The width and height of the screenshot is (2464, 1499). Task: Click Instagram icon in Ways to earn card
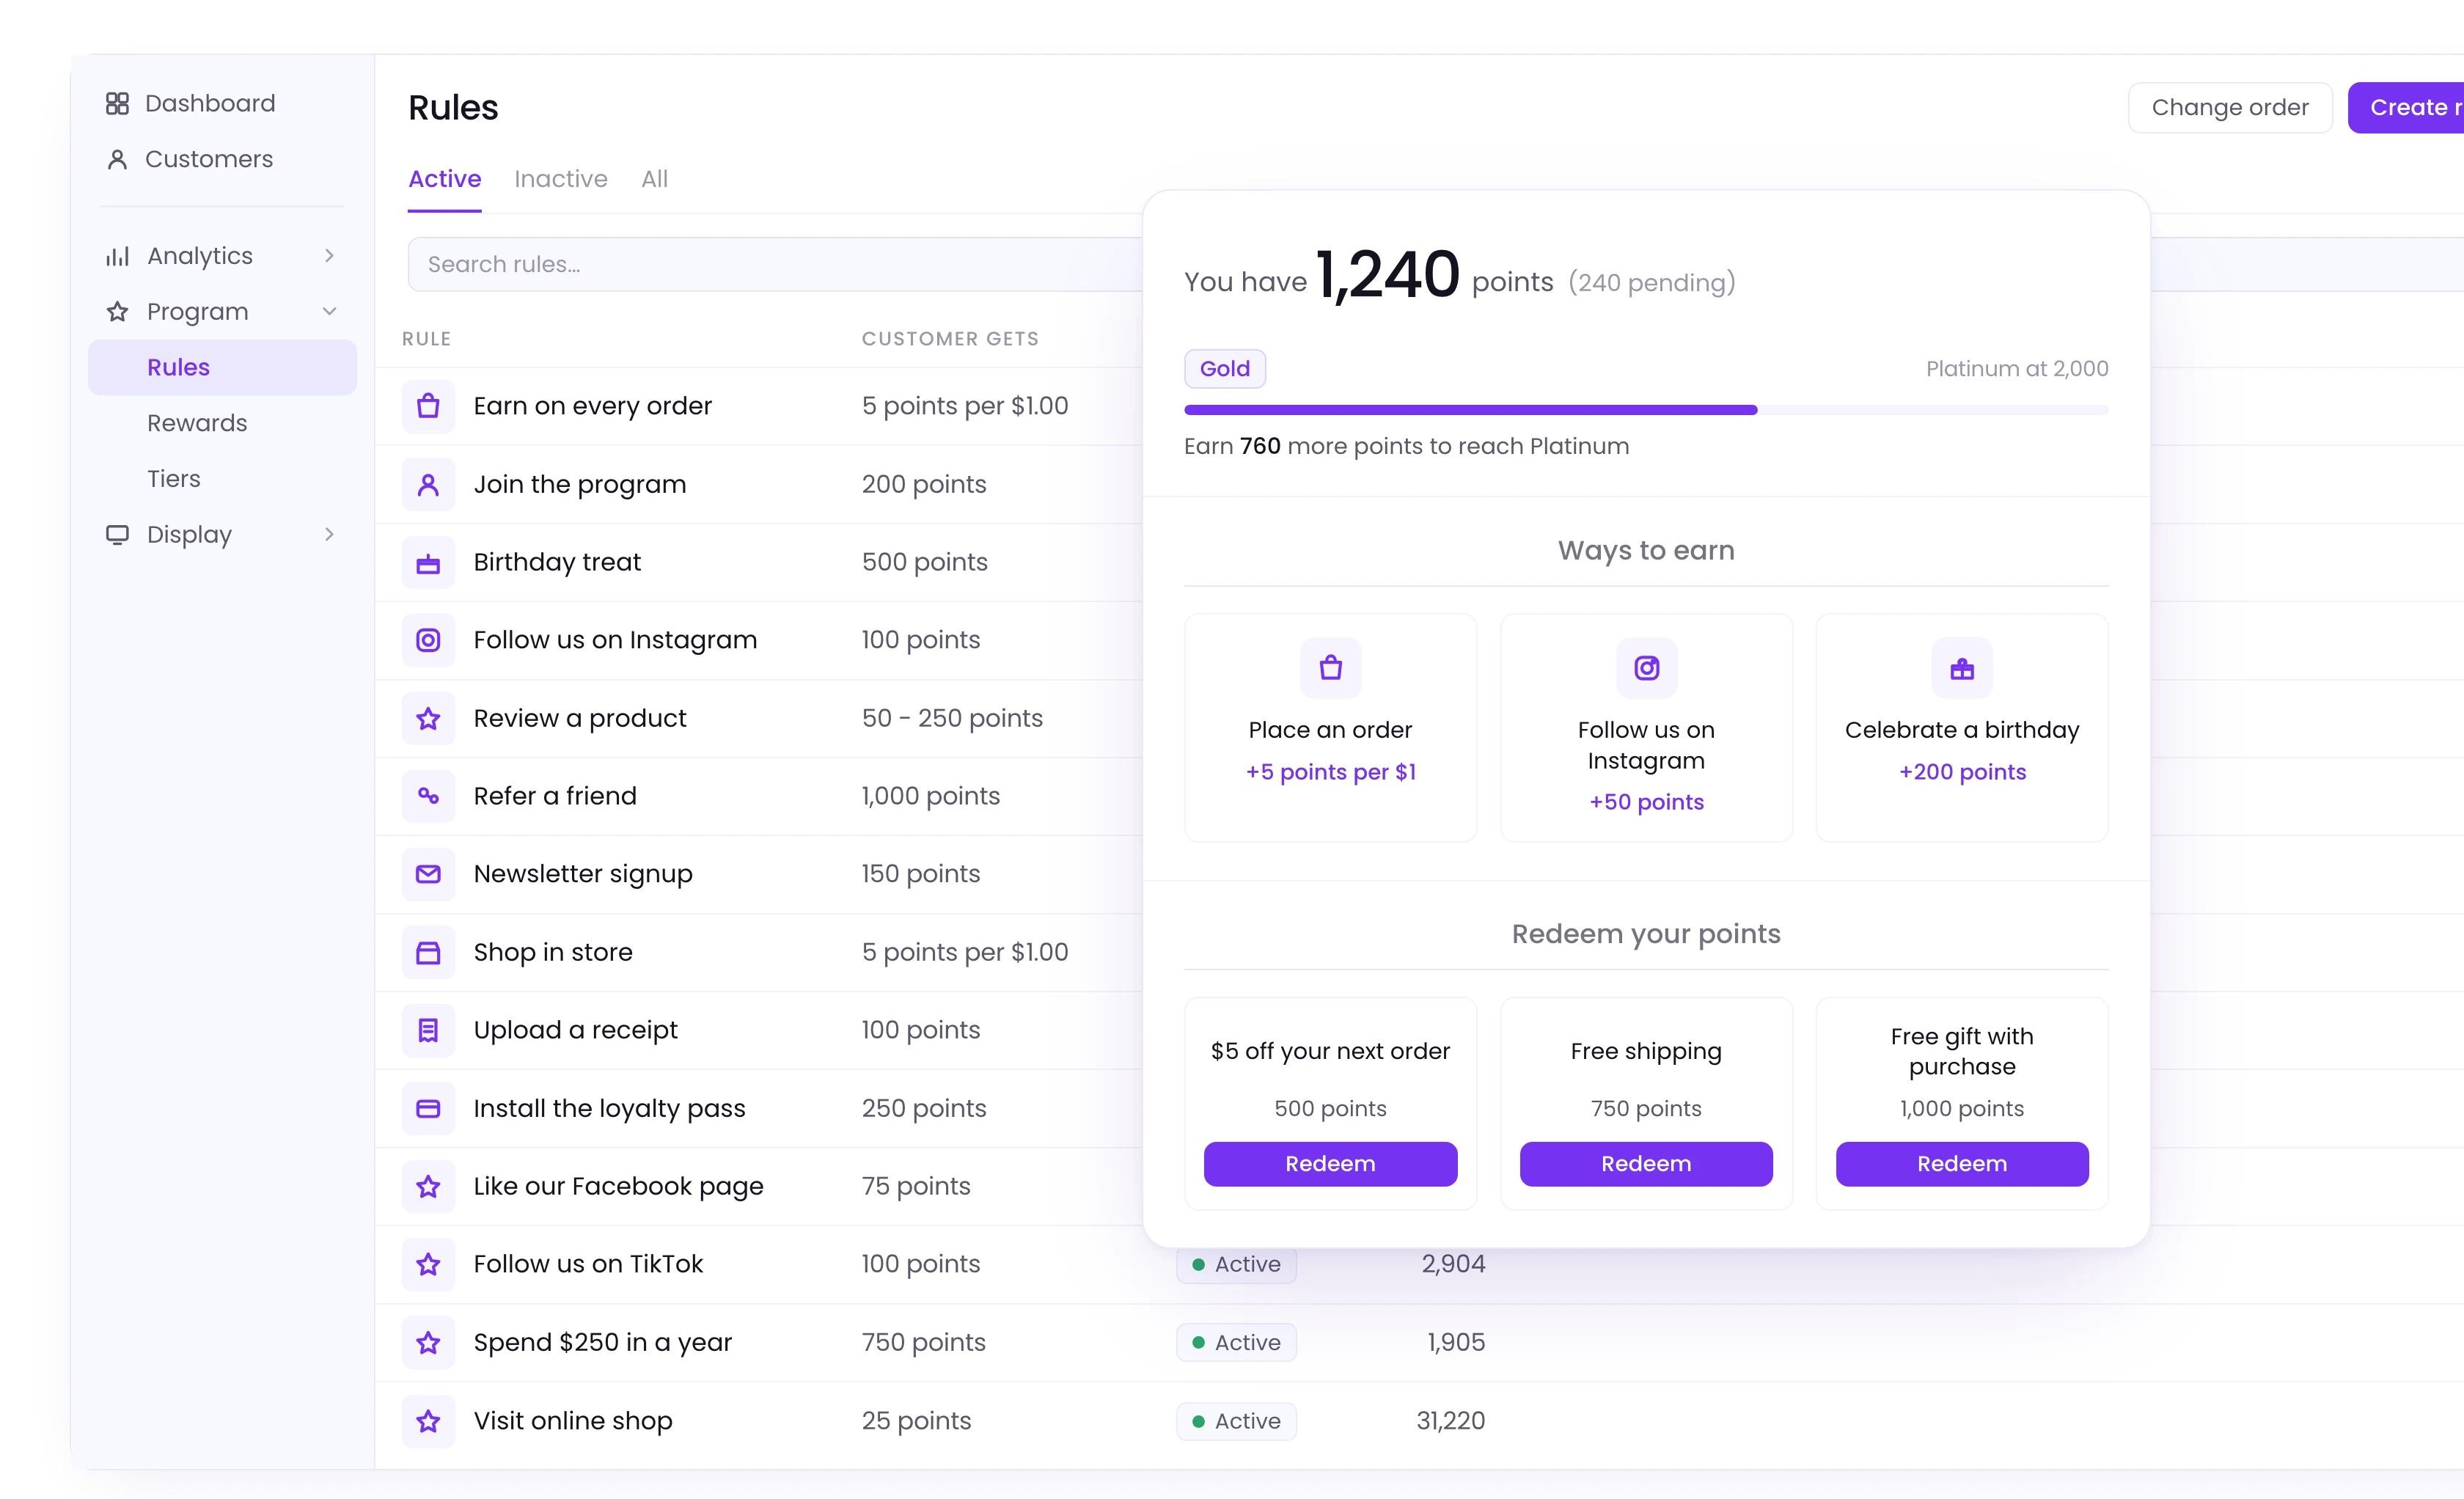[x=1646, y=667]
